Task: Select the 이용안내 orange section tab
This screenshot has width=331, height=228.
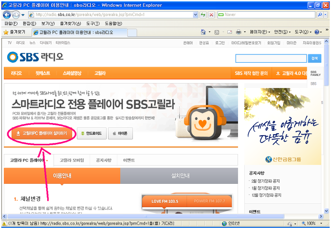Action: click(62, 175)
